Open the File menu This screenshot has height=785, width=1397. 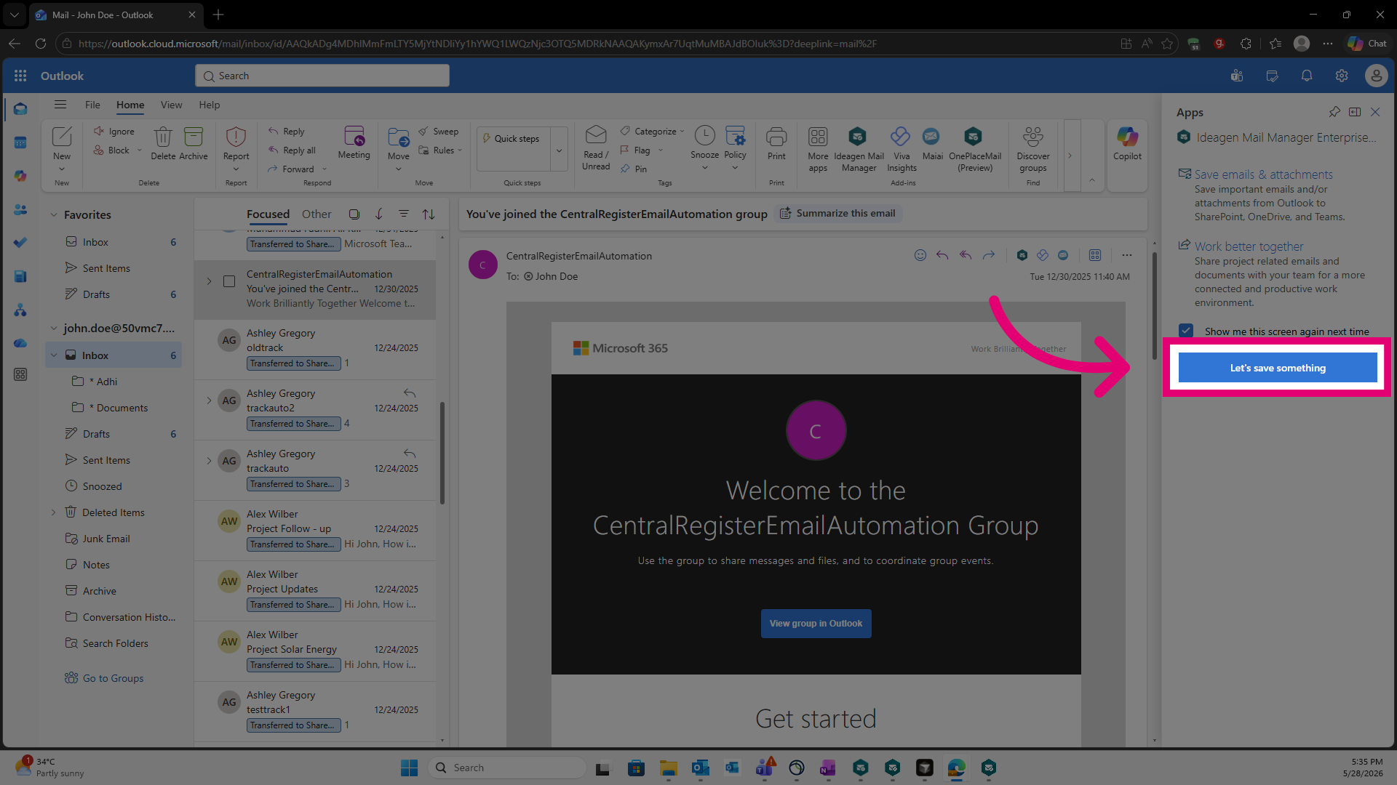tap(92, 105)
